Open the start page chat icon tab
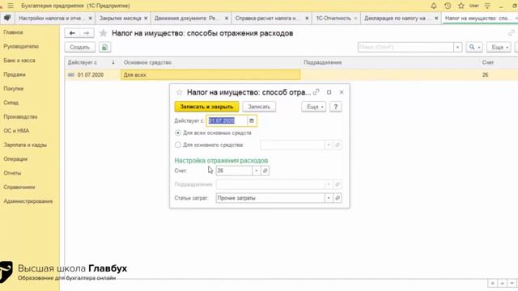 [7, 18]
